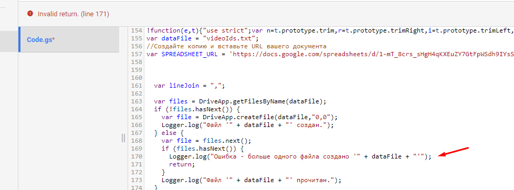514x190 pixels.
Task: Click line number 174 in the gutter
Action: 136,187
